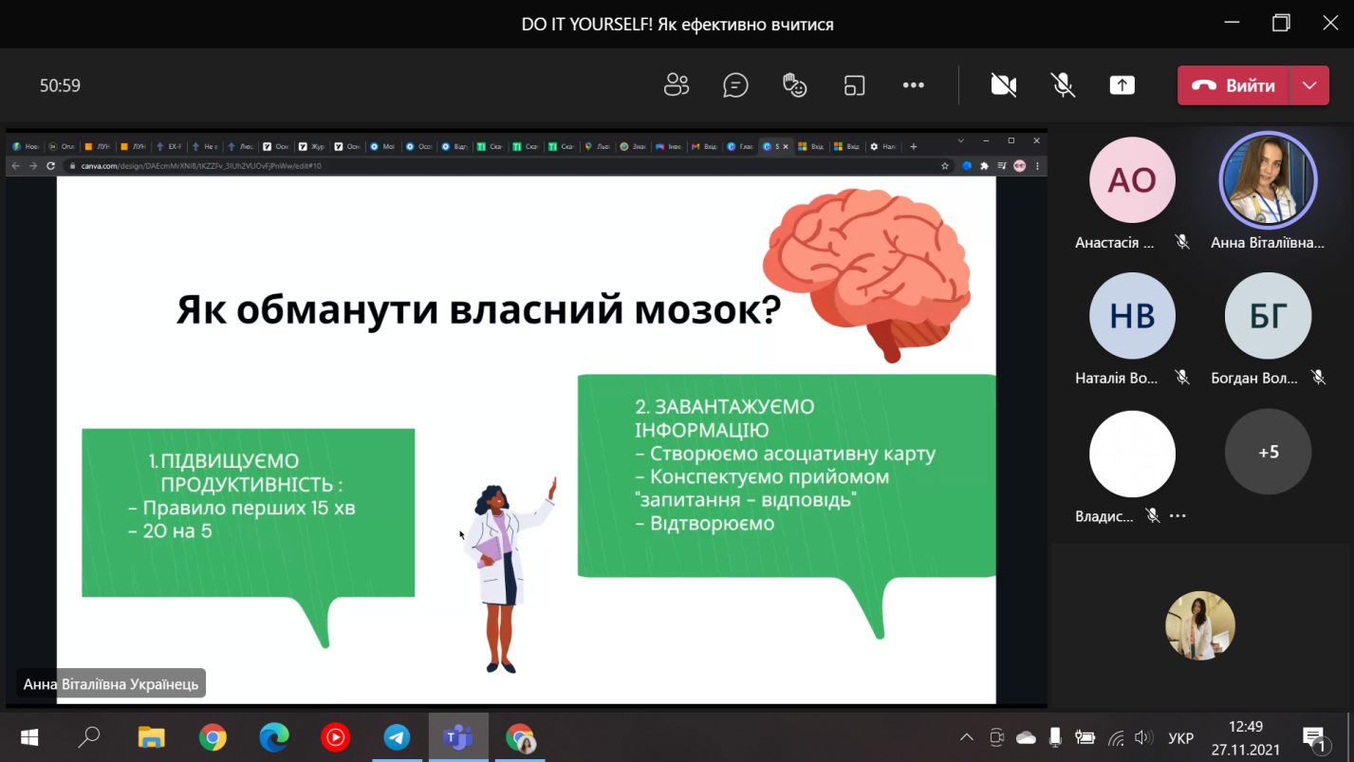Expand hidden system tray icons chevron
1354x762 pixels.
pyautogui.click(x=966, y=737)
